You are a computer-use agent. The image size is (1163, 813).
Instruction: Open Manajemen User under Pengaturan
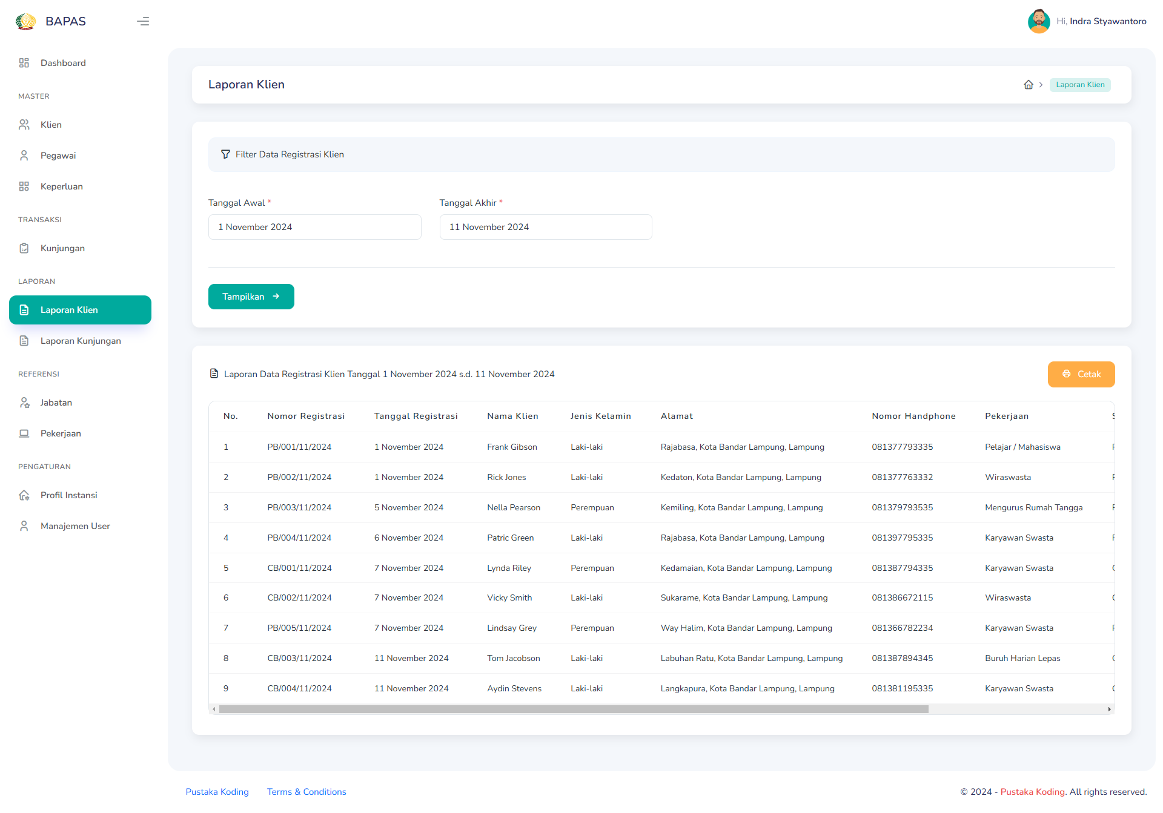point(75,525)
